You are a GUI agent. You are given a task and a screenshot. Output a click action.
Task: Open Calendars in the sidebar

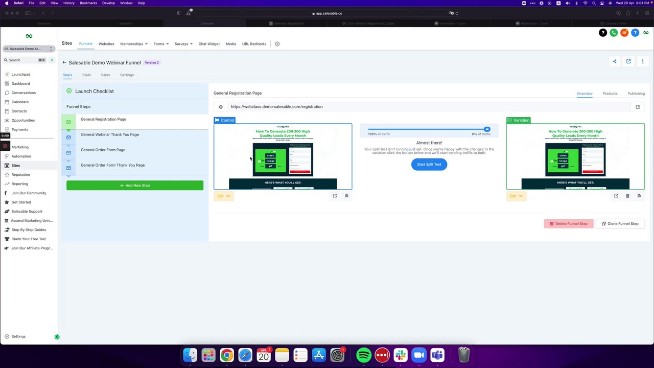pyautogui.click(x=20, y=102)
